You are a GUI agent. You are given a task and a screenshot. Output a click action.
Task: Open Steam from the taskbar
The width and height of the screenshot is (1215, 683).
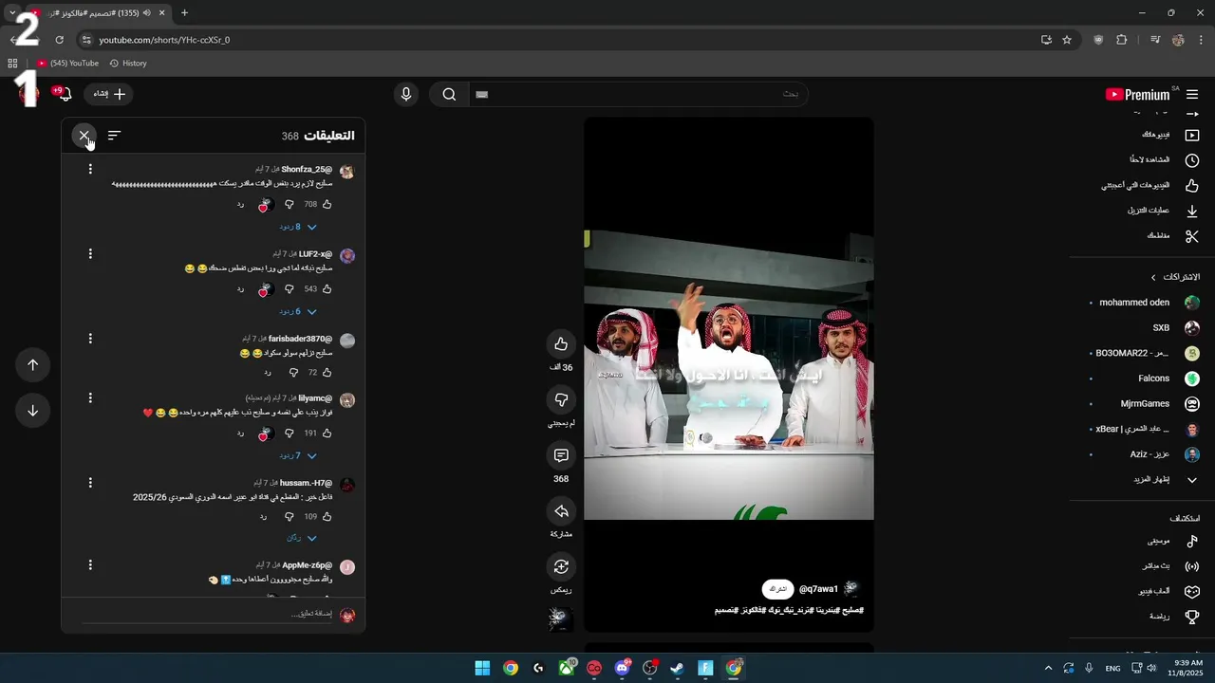677,668
